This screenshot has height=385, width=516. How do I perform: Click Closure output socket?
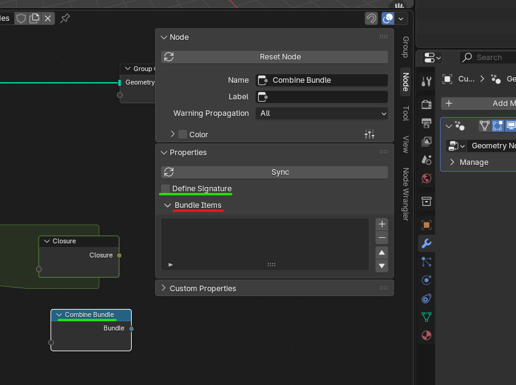[x=119, y=255]
